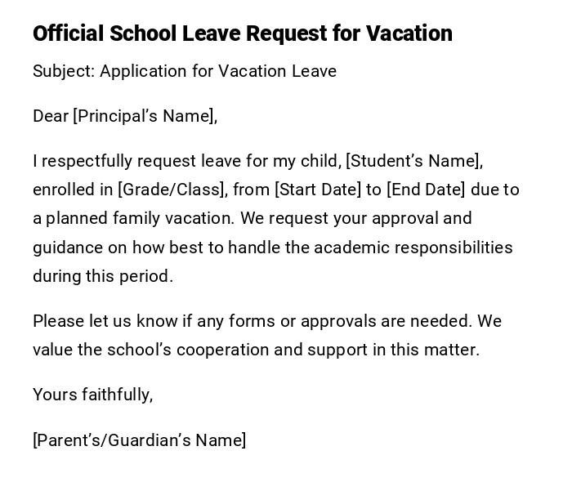
Task: Click the word 'Subject:' in the subject line
Action: tap(64, 71)
